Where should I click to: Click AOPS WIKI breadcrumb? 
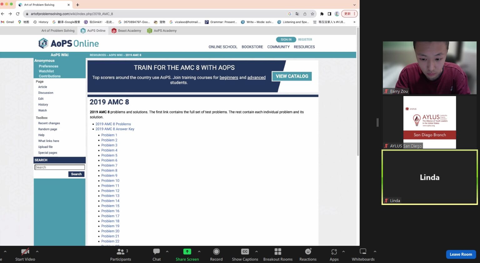[116, 55]
